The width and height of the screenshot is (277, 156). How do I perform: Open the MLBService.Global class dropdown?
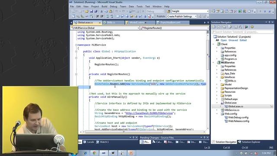[x=105, y=28]
